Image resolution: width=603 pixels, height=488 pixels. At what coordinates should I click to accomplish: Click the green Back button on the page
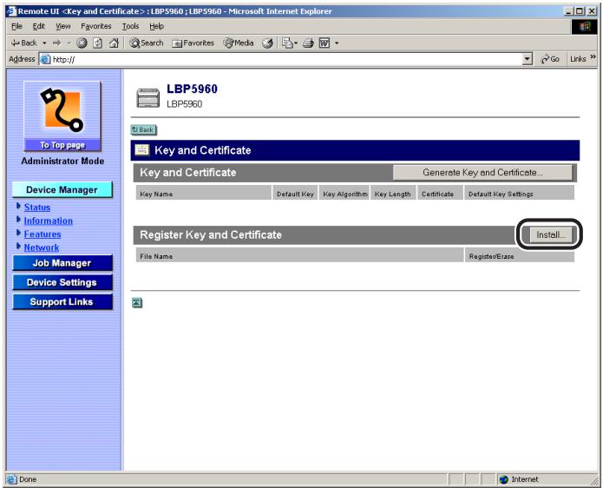click(143, 129)
